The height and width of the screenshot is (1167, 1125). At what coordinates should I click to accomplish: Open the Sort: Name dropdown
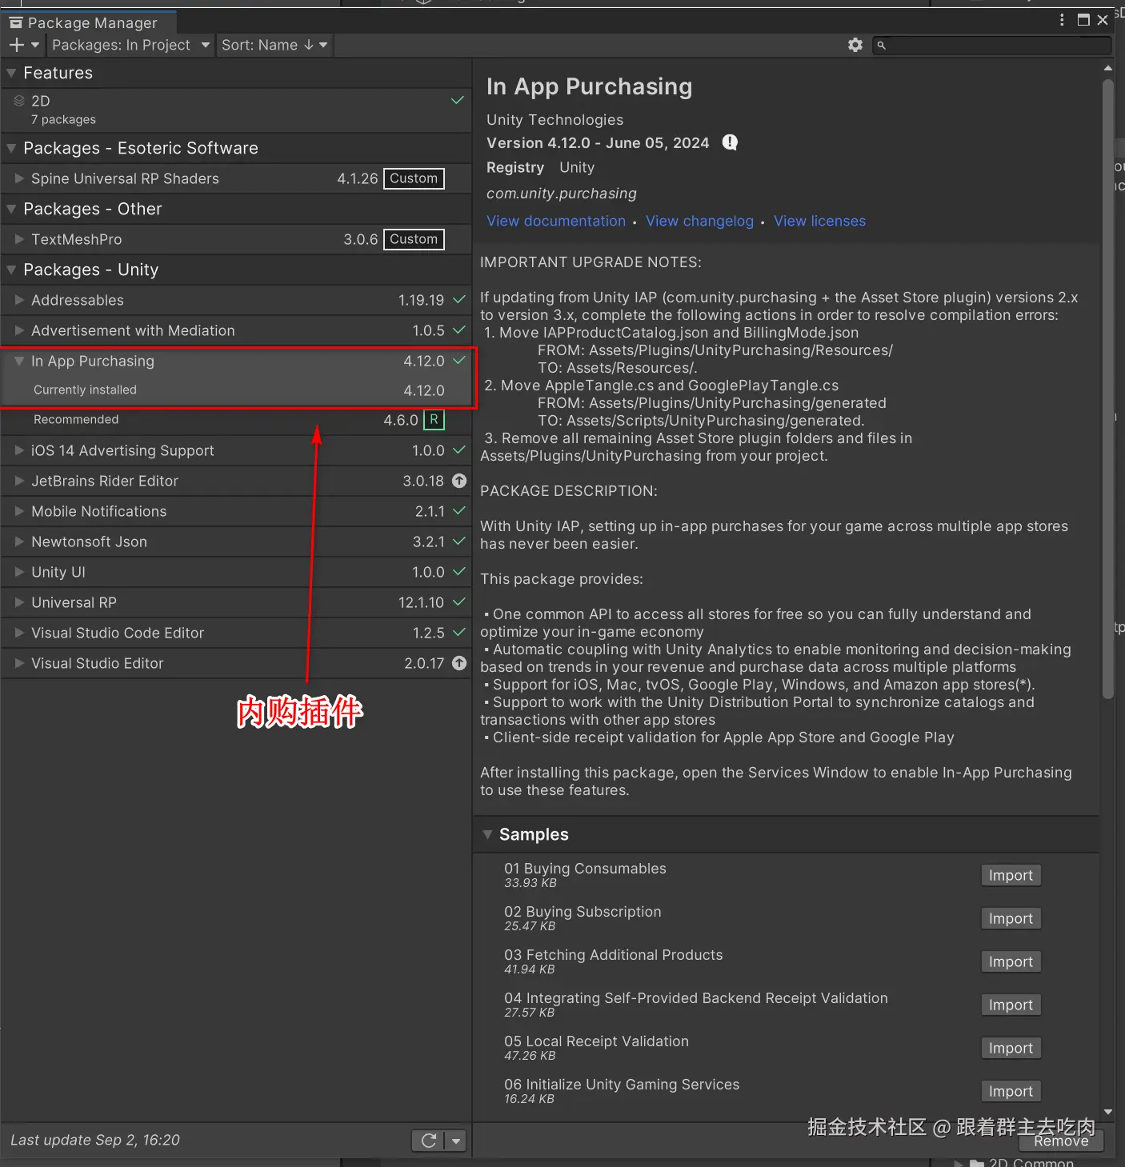[274, 45]
